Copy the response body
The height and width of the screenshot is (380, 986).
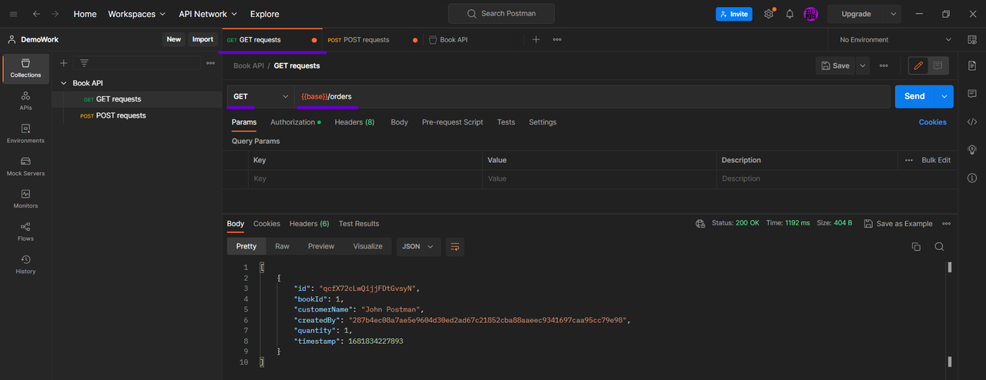(x=916, y=247)
